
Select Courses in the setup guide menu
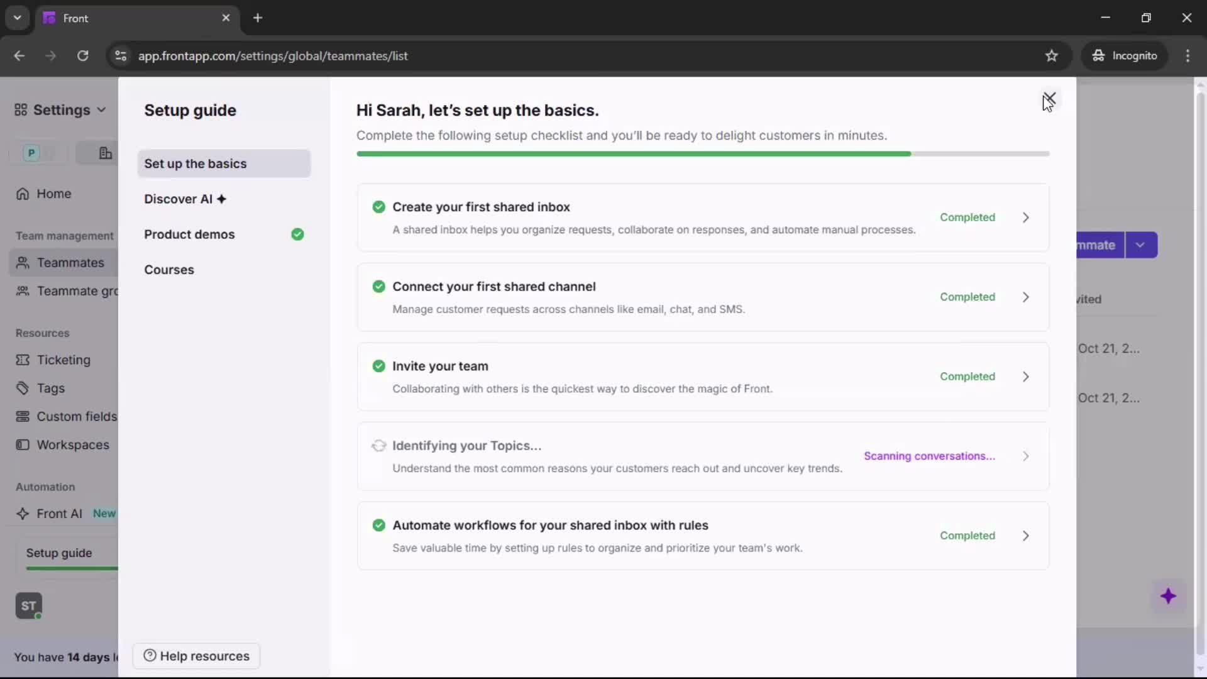tap(168, 270)
